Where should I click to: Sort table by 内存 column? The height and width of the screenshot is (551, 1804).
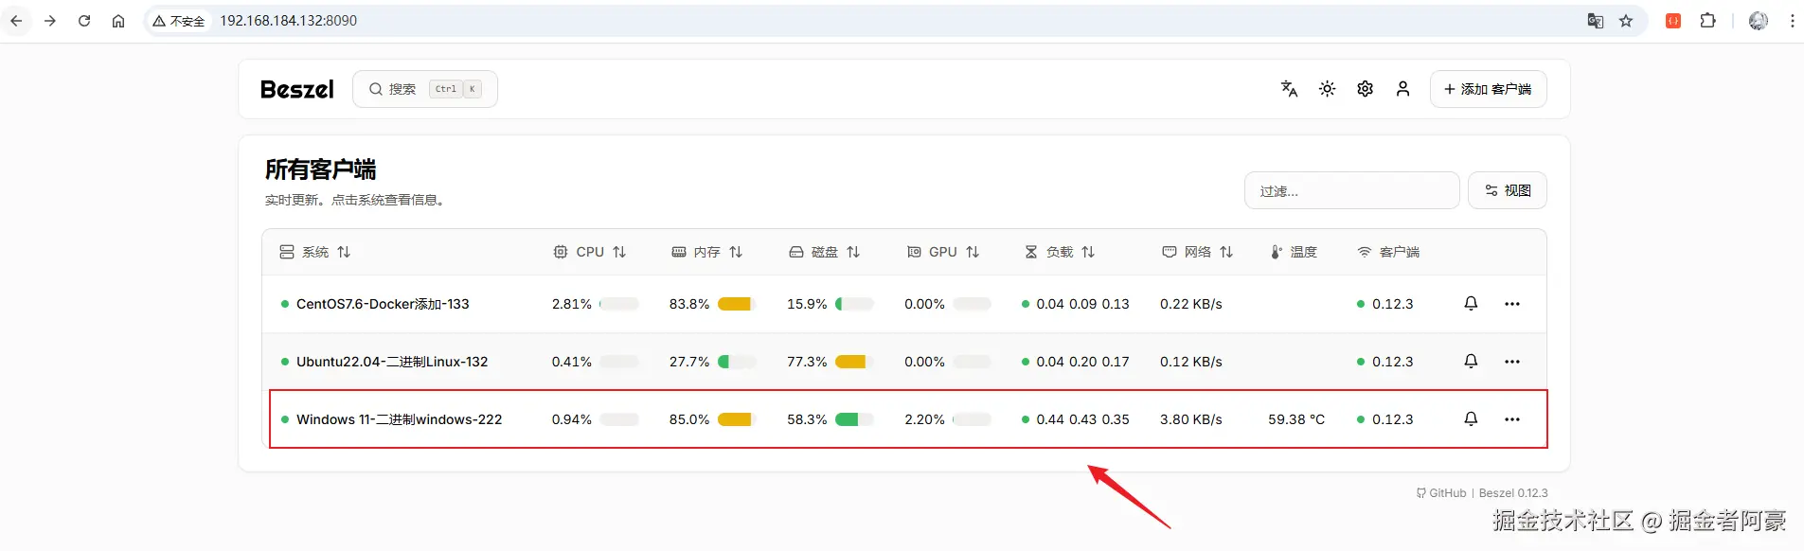(706, 252)
